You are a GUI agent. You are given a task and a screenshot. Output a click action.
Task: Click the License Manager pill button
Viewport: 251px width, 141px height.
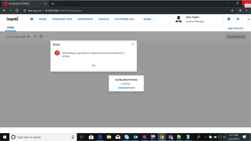point(236,37)
